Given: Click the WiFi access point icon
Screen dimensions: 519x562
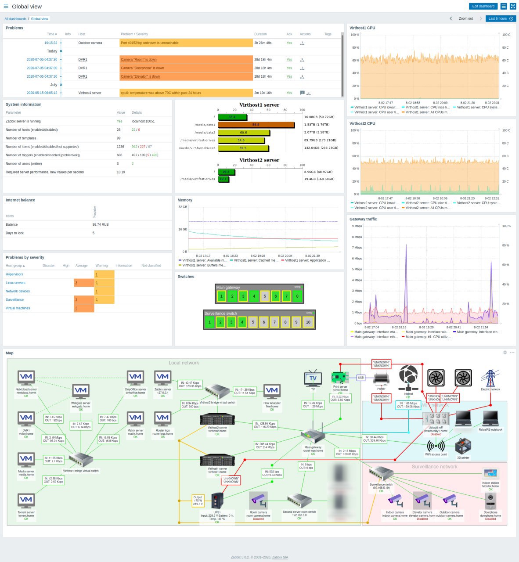Looking at the screenshot, I should click(x=436, y=446).
